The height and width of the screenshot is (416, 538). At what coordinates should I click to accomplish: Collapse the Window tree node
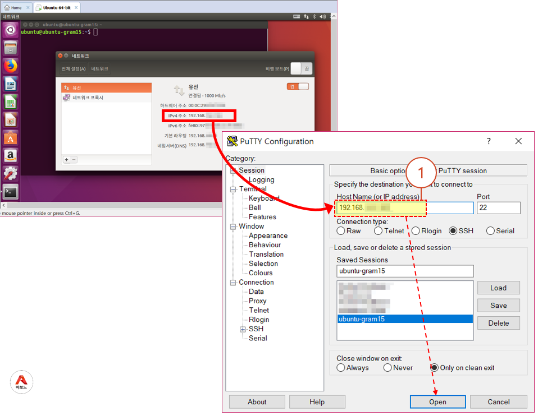tap(233, 227)
